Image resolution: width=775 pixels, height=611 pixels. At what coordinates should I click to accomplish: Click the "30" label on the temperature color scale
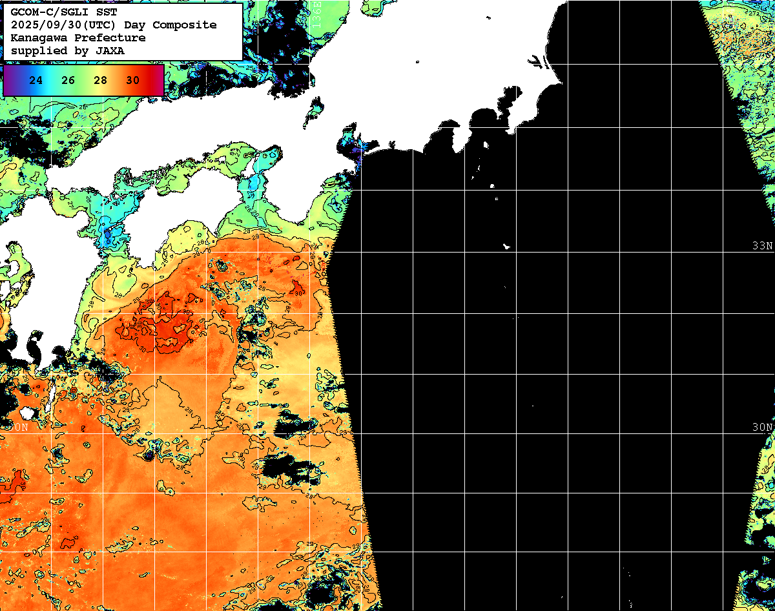[133, 81]
